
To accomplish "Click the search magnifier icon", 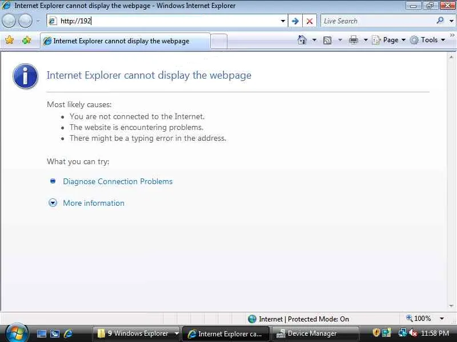I will tap(440, 21).
